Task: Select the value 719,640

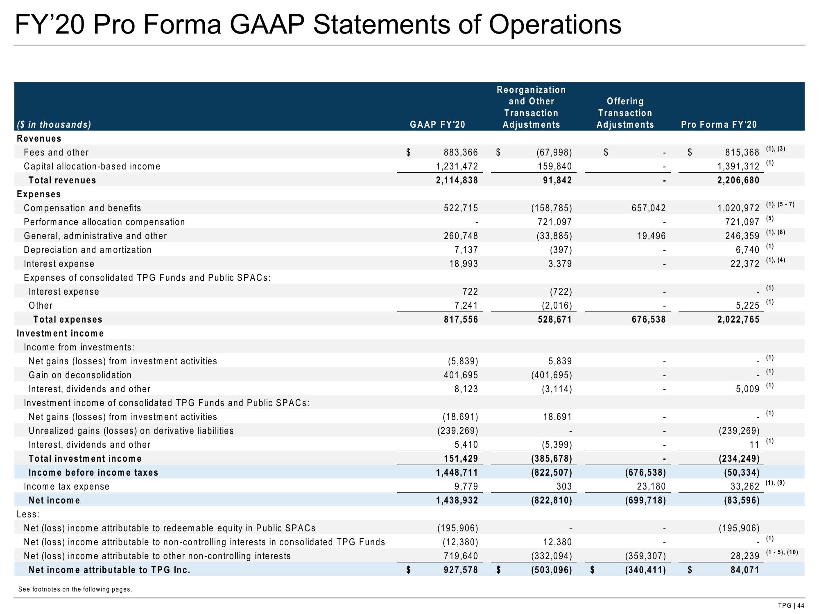Action: pyautogui.click(x=461, y=556)
